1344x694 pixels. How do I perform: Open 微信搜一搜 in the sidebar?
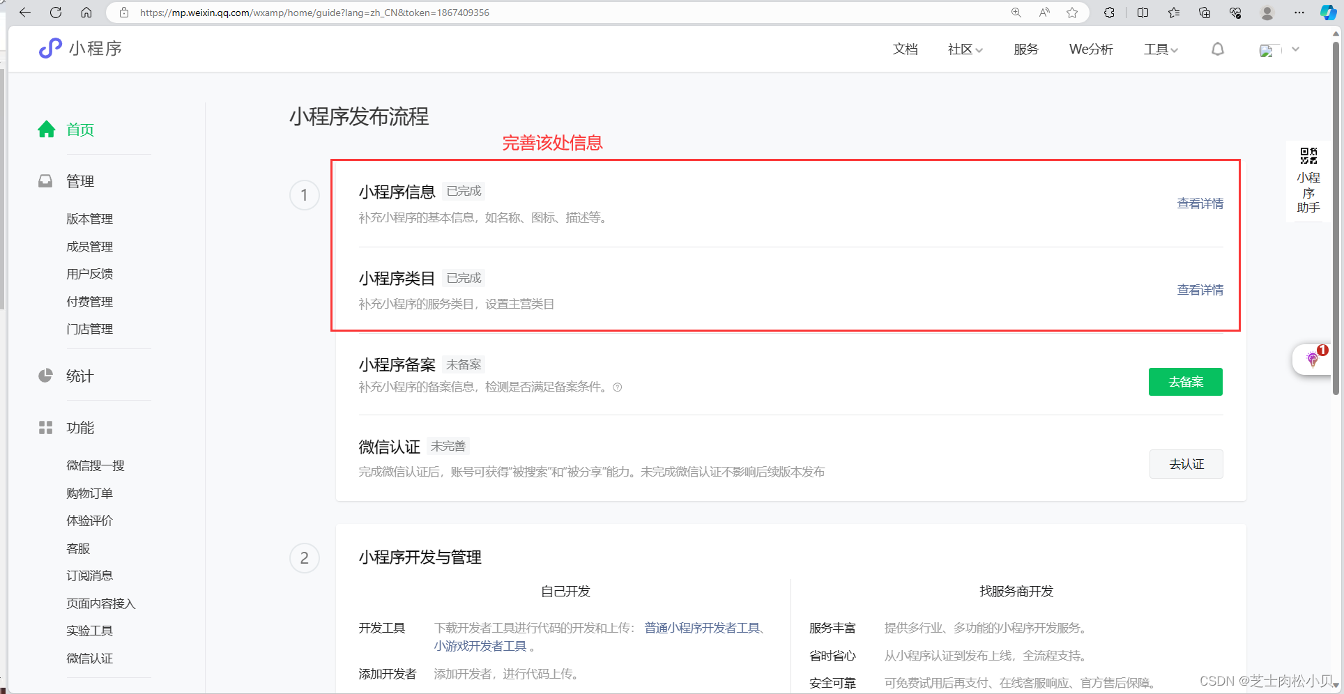[x=96, y=465]
